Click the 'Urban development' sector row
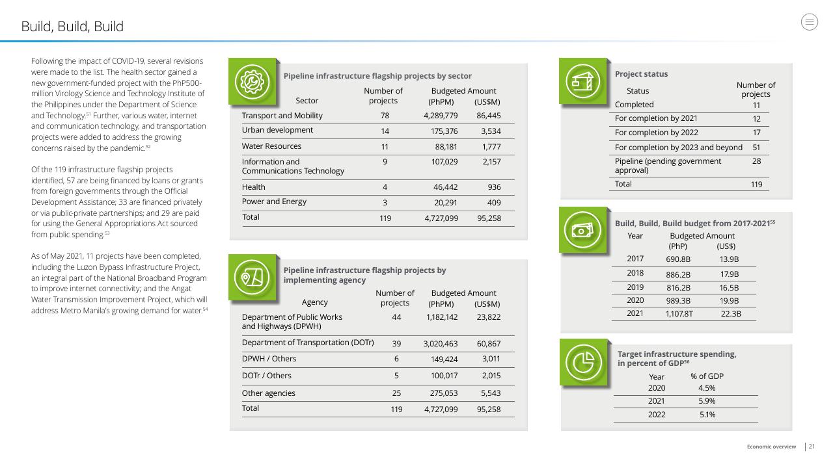This screenshot has height=468, width=833. [x=377, y=130]
